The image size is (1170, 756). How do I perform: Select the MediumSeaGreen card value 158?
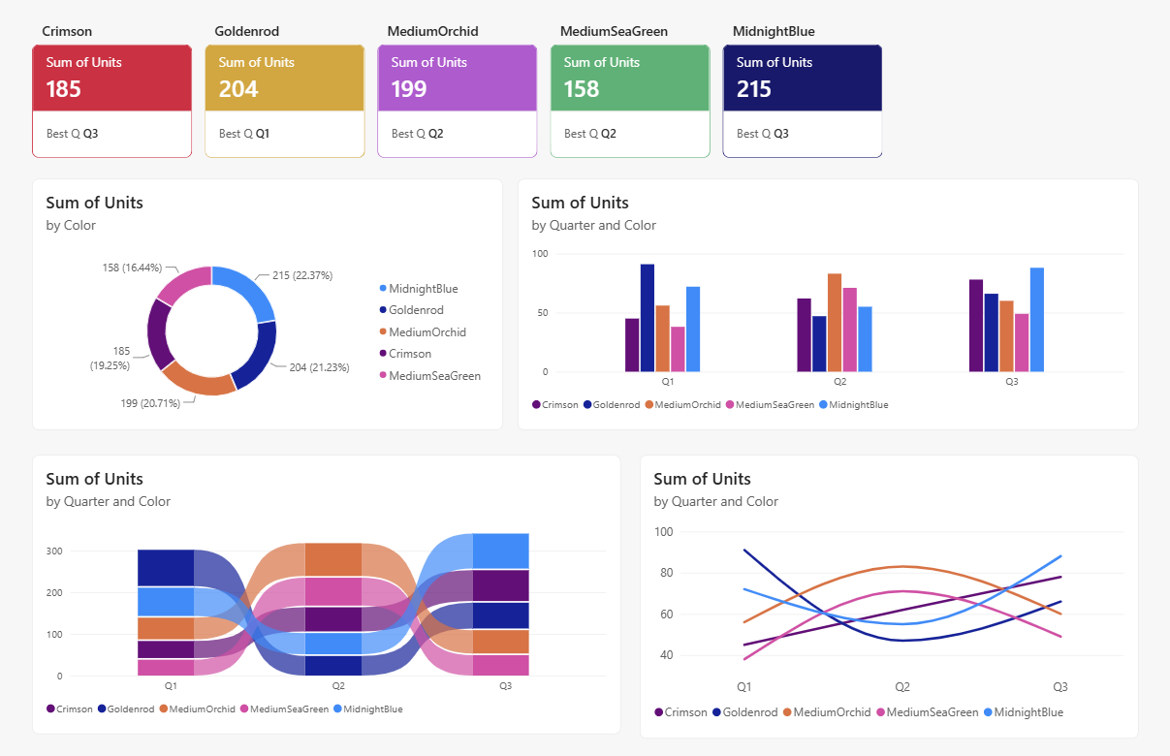tap(582, 89)
